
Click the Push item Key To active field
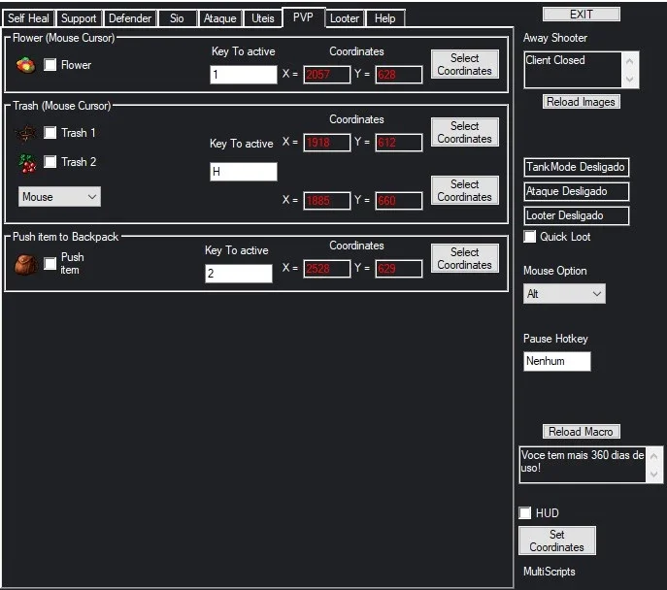point(239,274)
